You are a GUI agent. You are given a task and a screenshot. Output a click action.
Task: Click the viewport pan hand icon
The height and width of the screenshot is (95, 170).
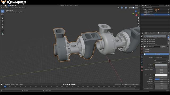[138, 21]
